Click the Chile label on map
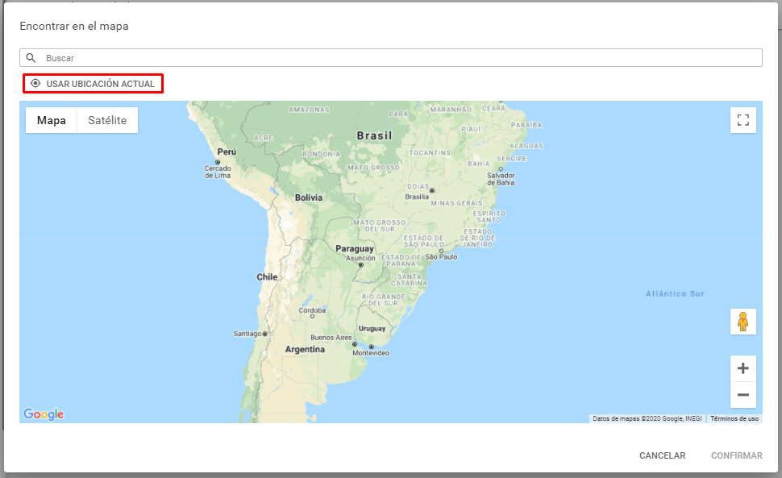This screenshot has width=782, height=478. (267, 276)
